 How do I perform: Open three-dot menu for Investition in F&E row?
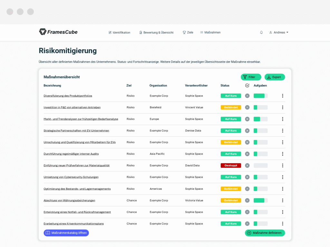pyautogui.click(x=283, y=107)
